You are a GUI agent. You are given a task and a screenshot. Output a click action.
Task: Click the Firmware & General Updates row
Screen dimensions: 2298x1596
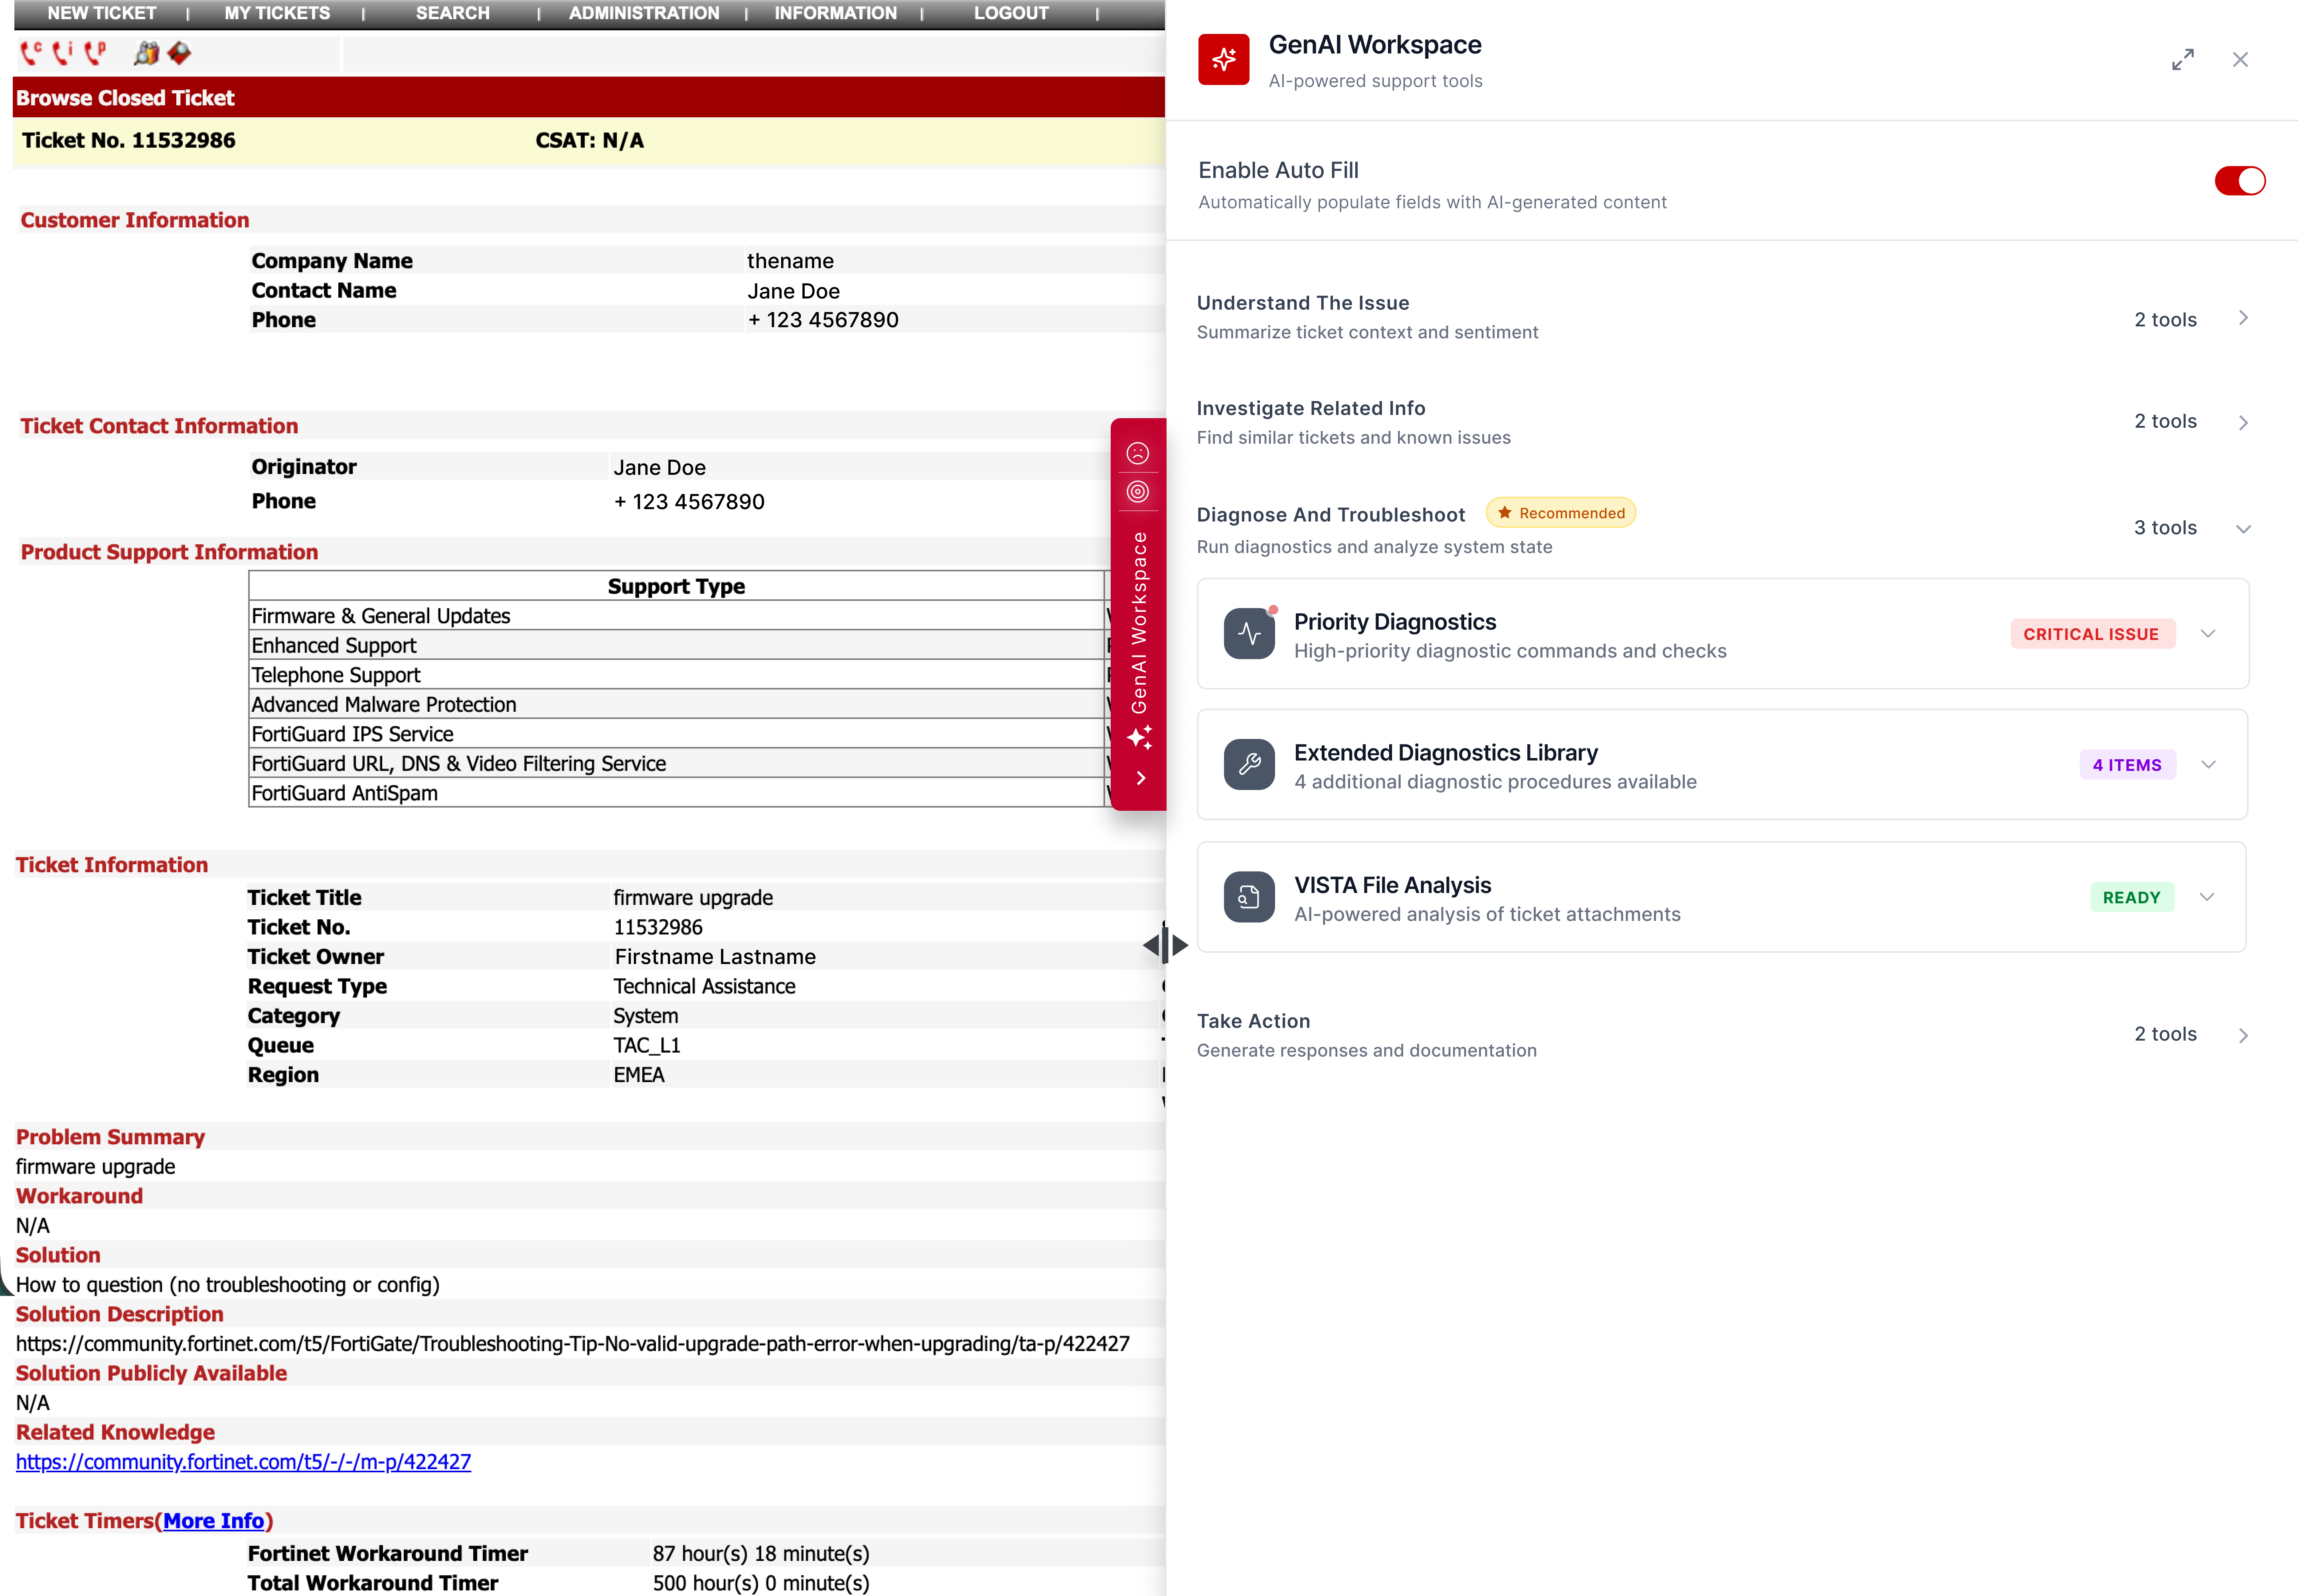coord(676,616)
